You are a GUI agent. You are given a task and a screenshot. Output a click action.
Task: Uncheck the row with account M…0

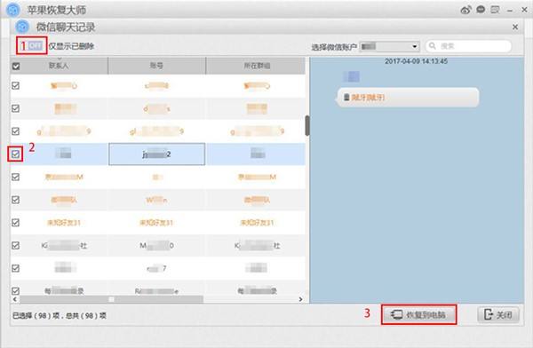(x=16, y=245)
